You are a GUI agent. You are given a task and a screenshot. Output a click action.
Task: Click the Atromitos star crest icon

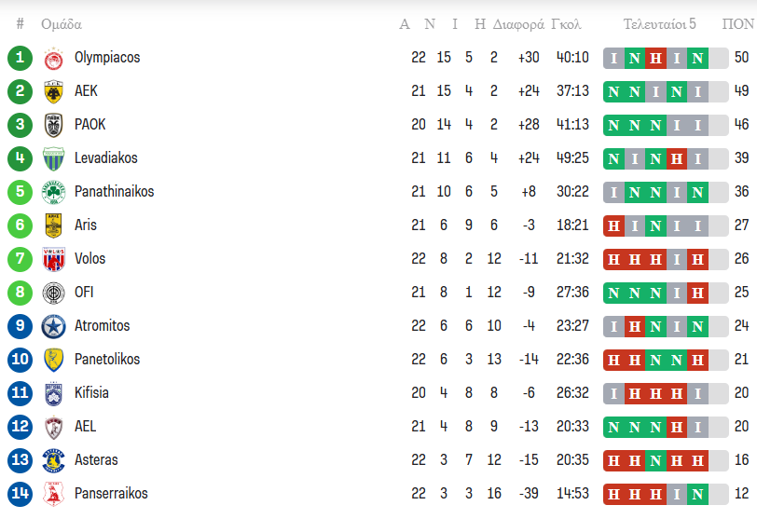coord(52,326)
